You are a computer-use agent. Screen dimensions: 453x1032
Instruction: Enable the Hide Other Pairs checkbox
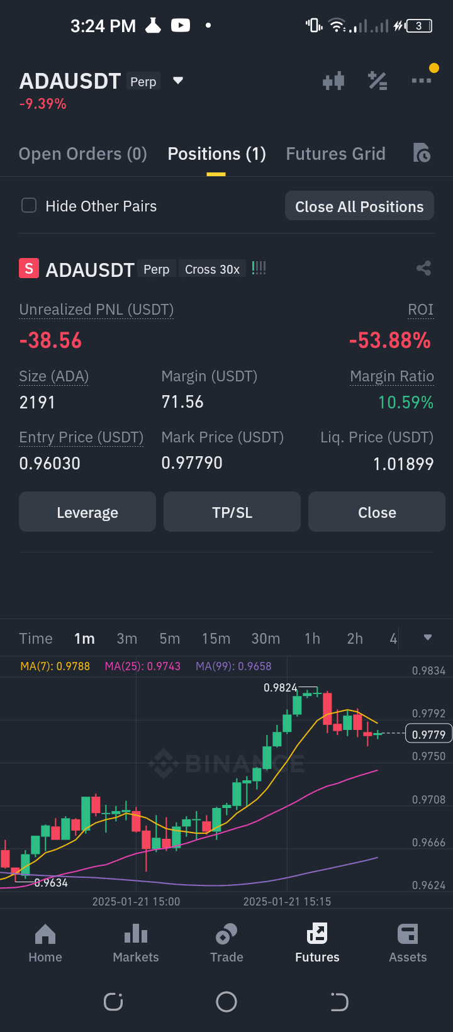point(29,206)
